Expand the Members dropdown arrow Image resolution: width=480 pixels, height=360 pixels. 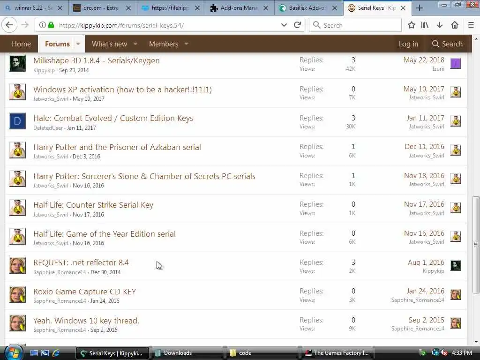(x=186, y=44)
